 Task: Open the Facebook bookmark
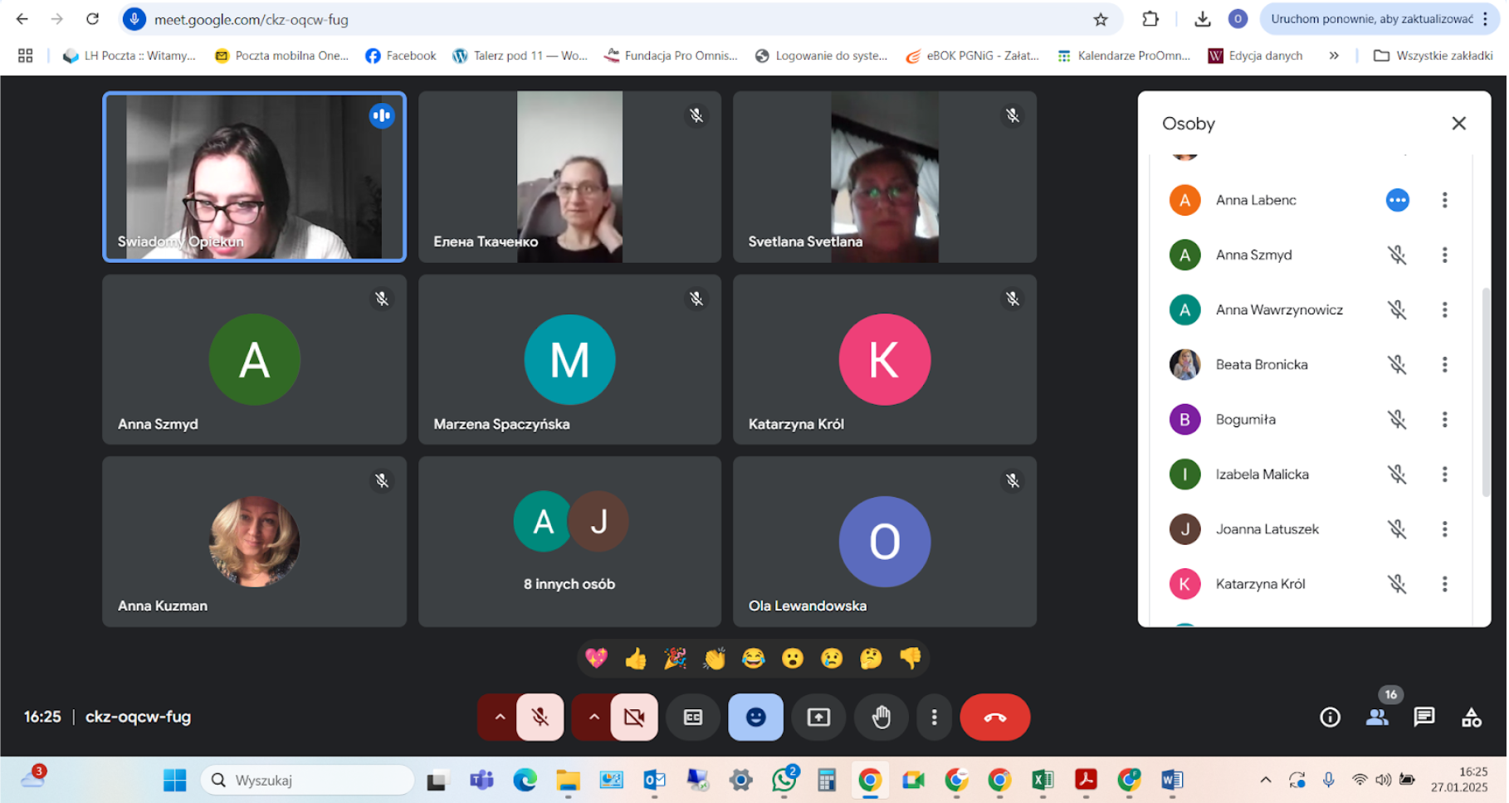tap(401, 56)
